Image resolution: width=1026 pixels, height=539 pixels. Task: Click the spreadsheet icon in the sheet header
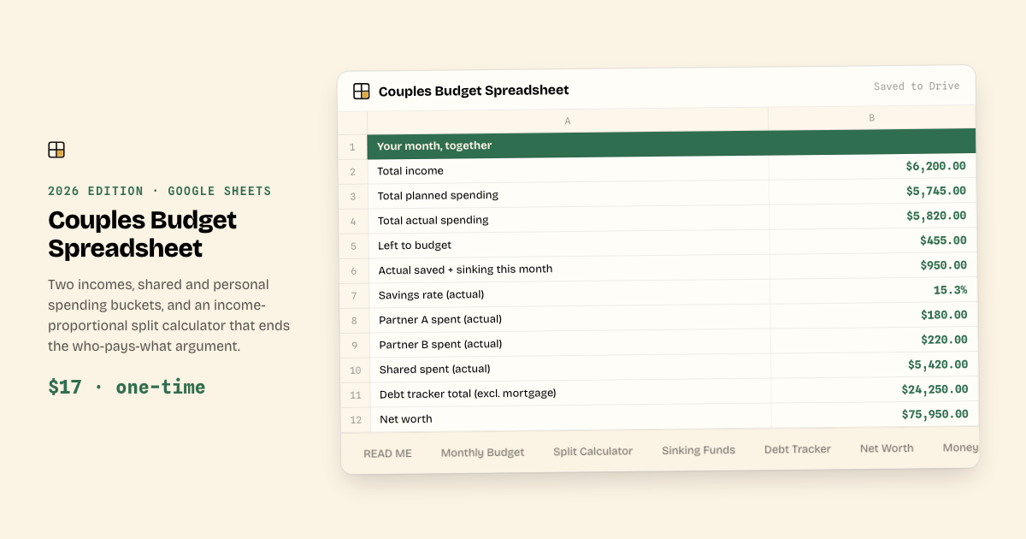tap(362, 91)
